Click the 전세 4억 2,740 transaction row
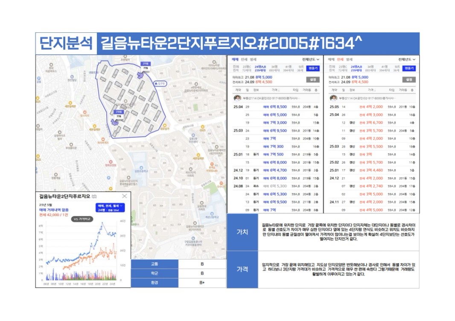 [x=372, y=186]
